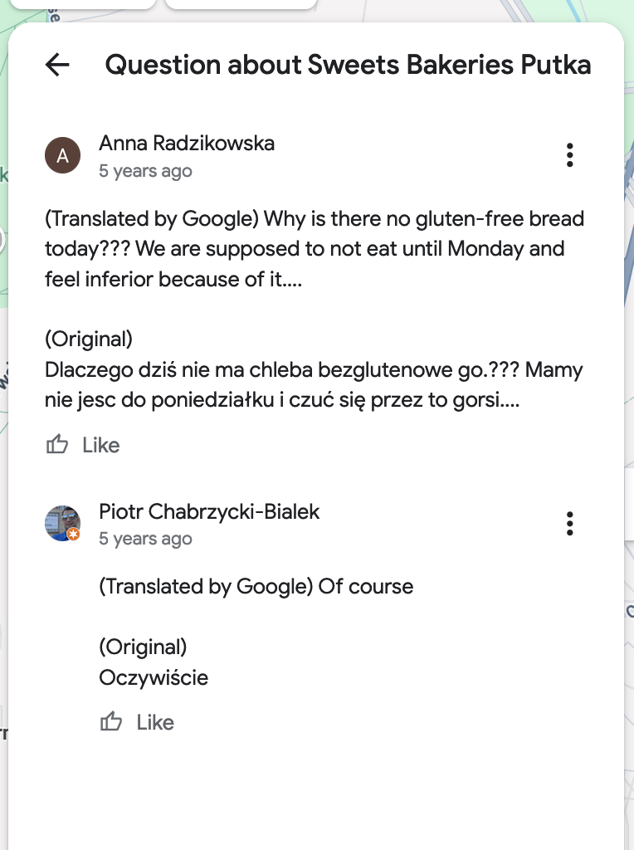Click the thumbs-up icon under Piotr's answer
Image resolution: width=634 pixels, height=850 pixels.
(111, 722)
